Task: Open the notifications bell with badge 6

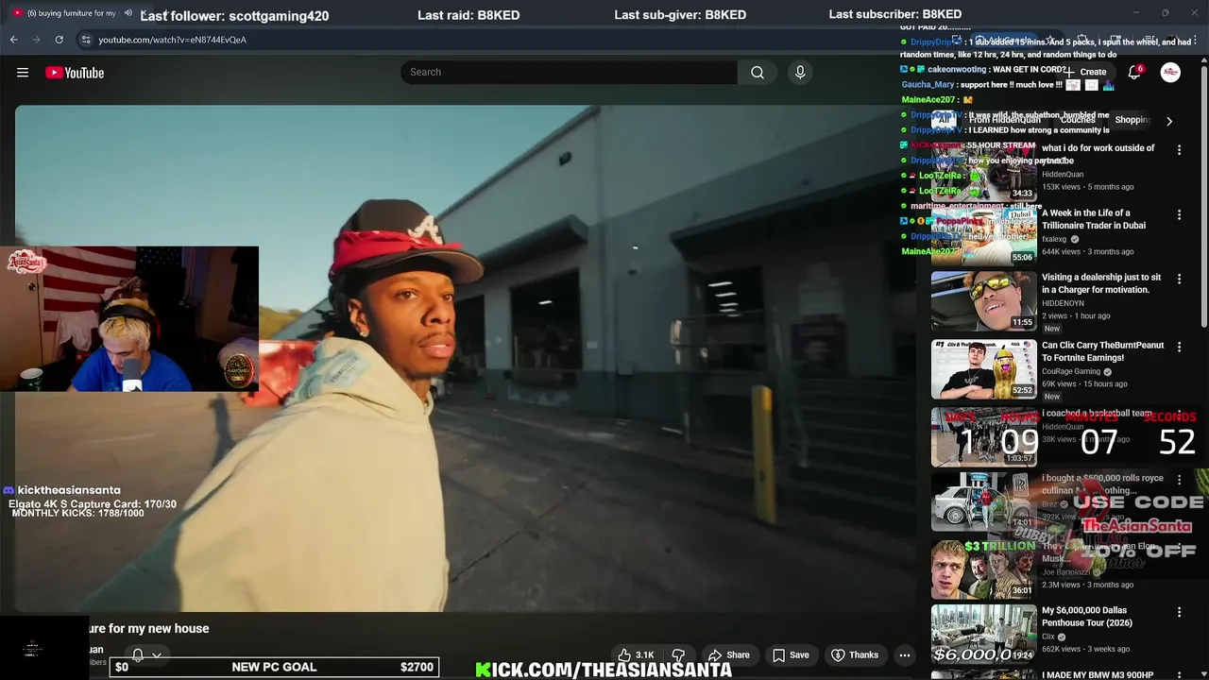Action: pyautogui.click(x=1134, y=73)
